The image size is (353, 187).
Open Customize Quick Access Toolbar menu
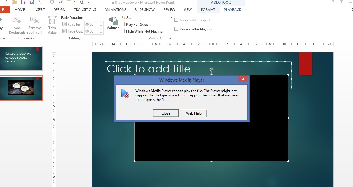point(88,2)
